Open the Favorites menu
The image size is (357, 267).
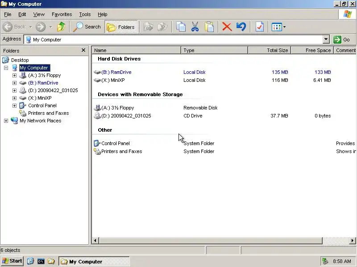point(62,14)
